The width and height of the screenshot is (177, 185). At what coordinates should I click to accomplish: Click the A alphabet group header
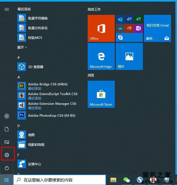(19, 77)
